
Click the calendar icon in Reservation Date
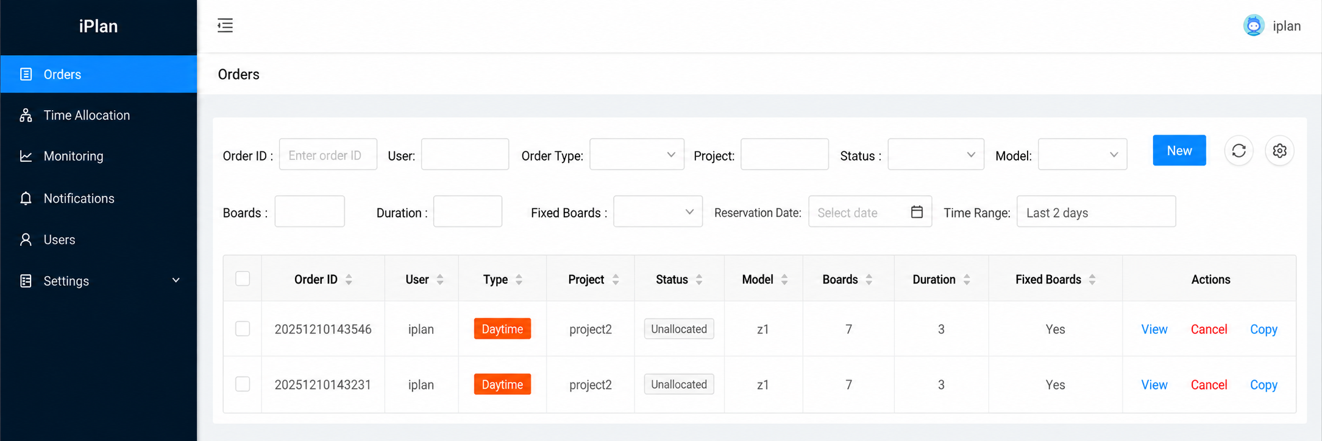pyautogui.click(x=917, y=212)
